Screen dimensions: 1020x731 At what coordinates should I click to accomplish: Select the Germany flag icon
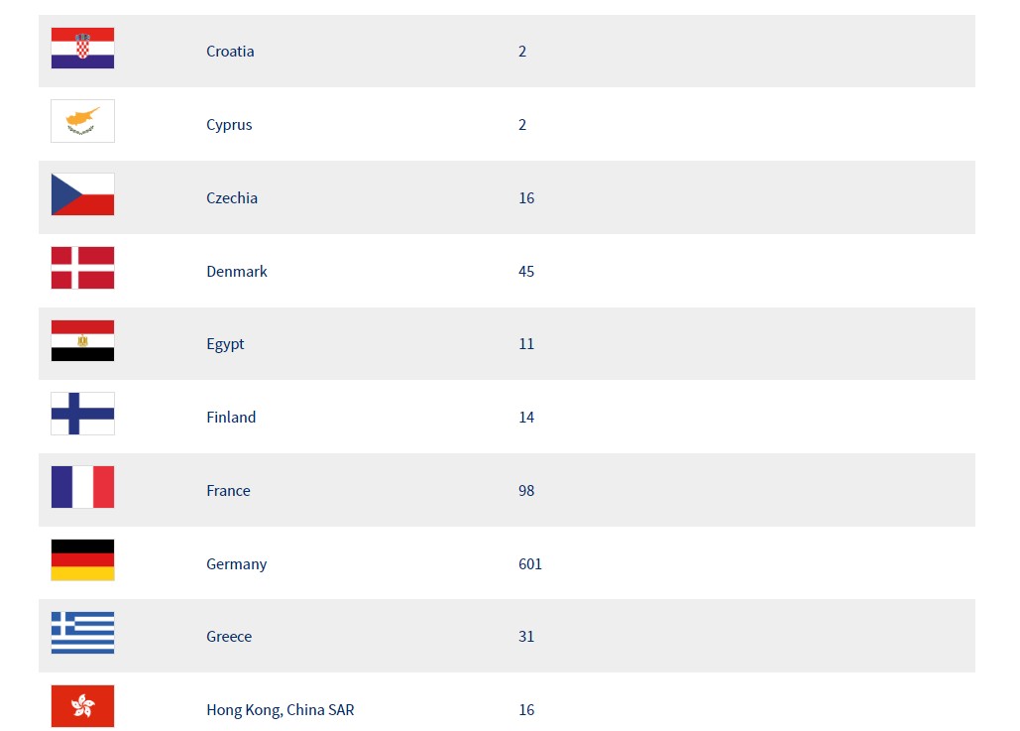tap(82, 559)
